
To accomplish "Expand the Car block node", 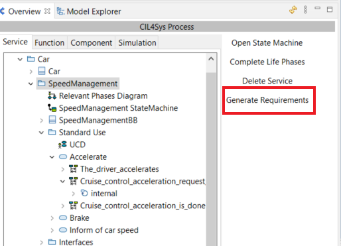I will coord(31,72).
